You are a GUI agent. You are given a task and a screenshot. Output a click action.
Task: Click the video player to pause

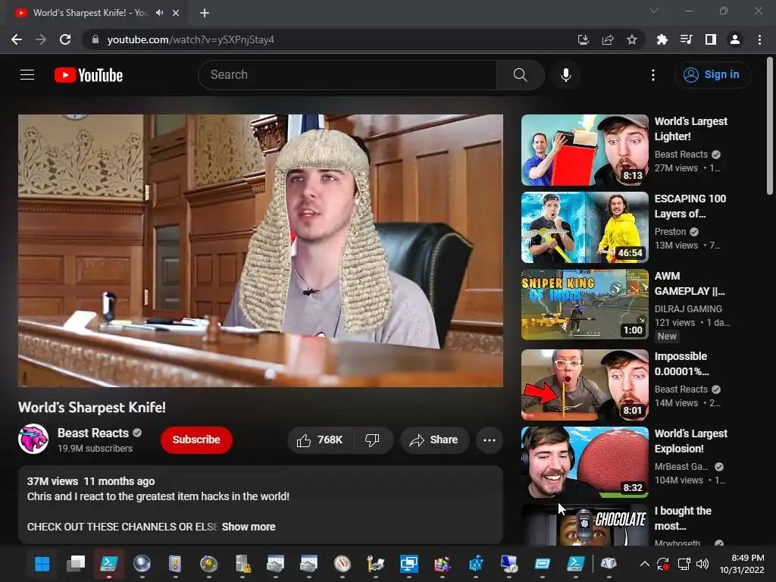click(x=261, y=250)
